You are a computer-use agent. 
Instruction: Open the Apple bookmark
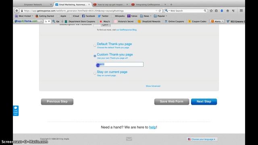coord(63,16)
